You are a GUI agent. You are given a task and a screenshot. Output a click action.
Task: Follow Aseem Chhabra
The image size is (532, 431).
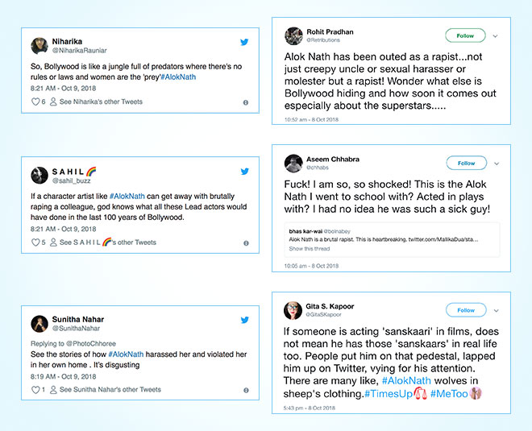coord(466,163)
